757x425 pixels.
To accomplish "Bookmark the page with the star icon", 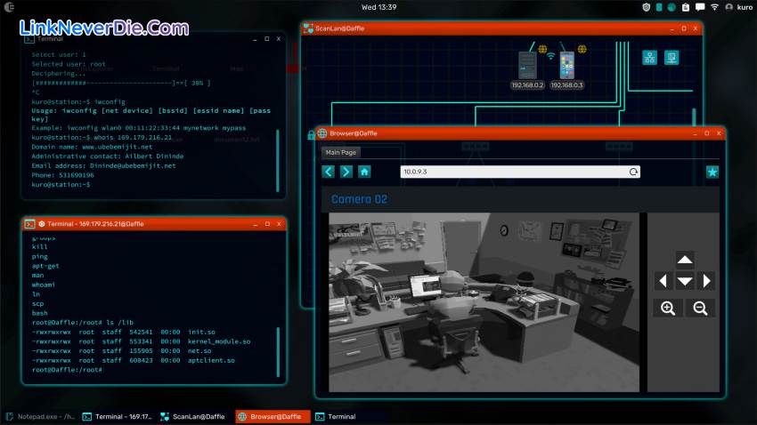I will point(712,172).
